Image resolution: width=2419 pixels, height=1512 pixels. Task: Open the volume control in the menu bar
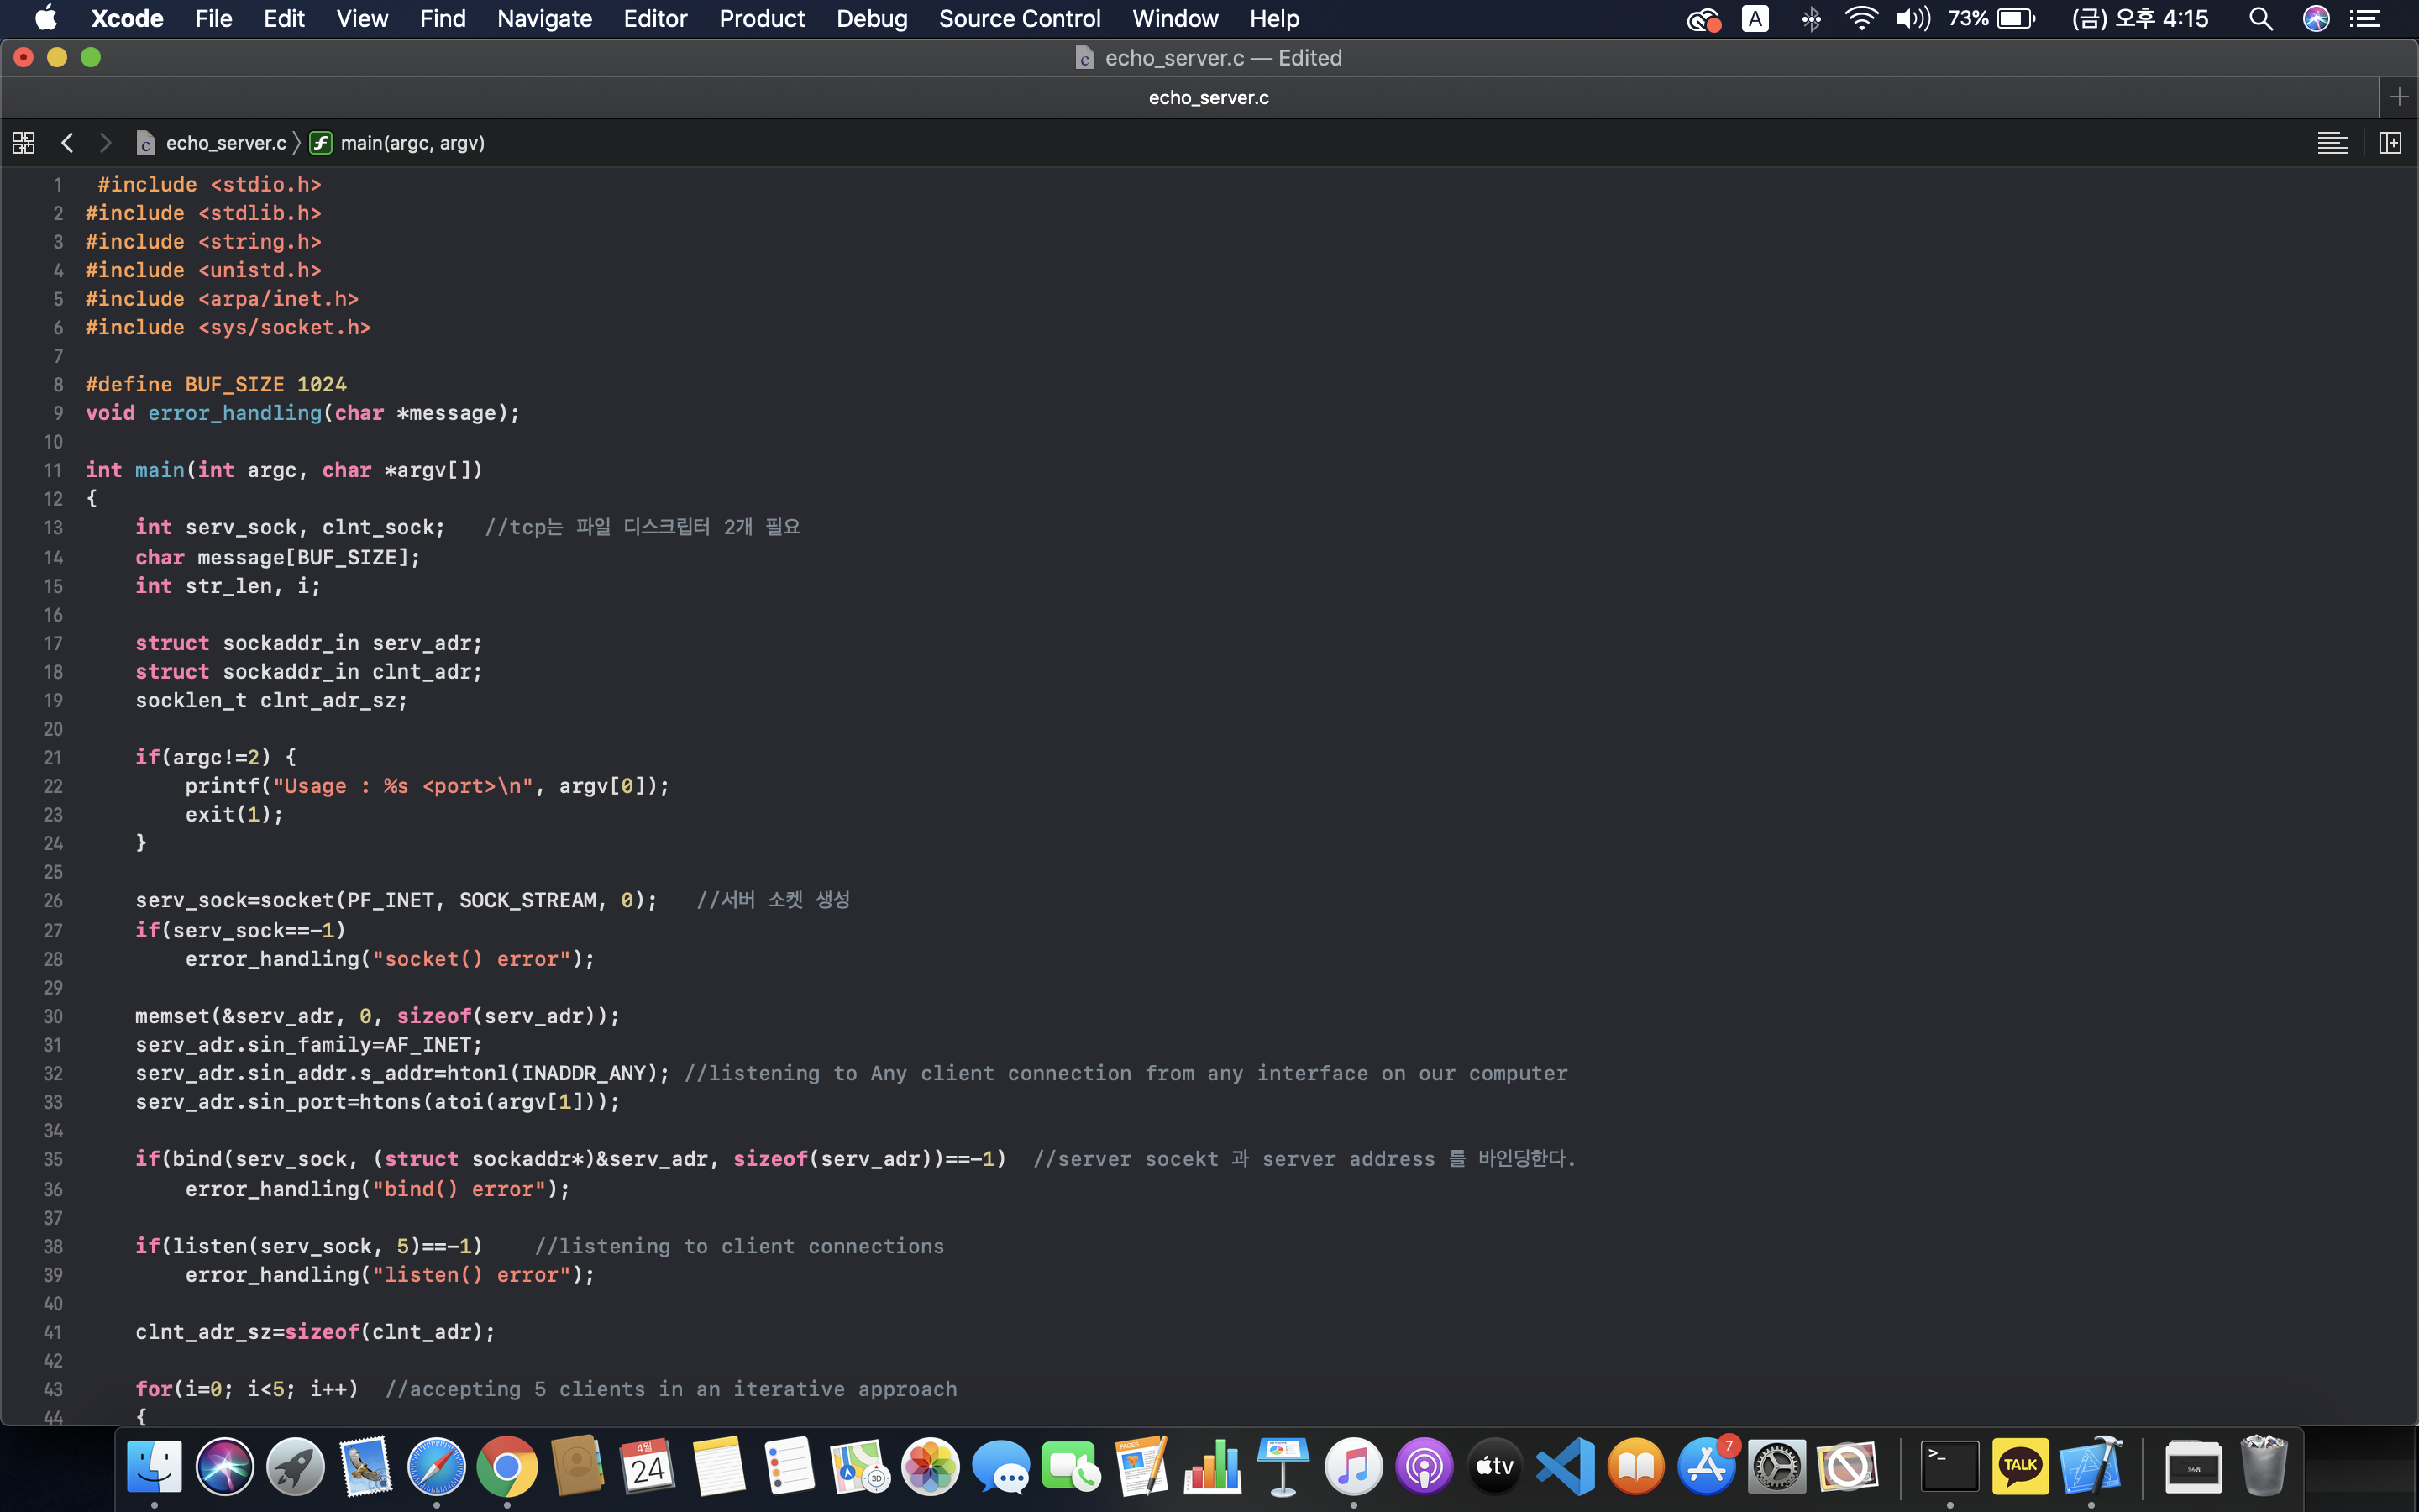coord(1913,19)
